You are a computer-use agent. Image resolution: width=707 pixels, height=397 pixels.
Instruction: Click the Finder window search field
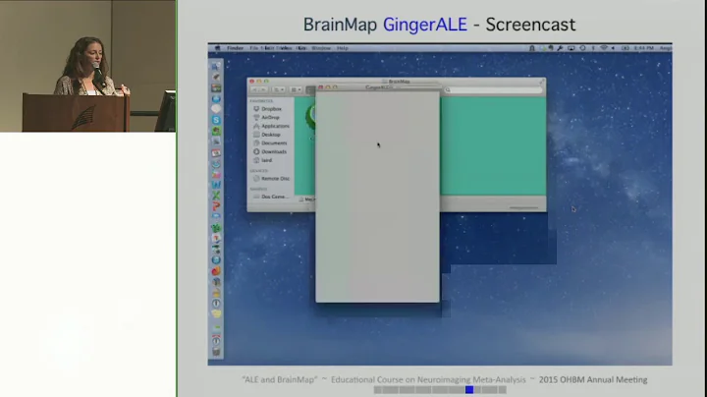(493, 89)
